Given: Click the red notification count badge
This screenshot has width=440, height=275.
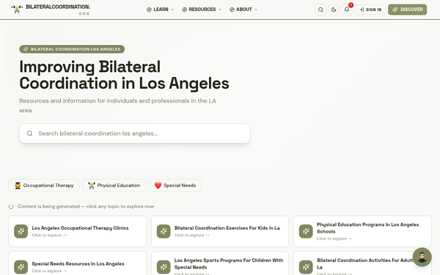Looking at the screenshot, I should tap(351, 5).
